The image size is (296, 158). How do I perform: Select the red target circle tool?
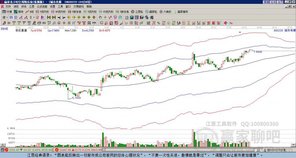[59, 23]
